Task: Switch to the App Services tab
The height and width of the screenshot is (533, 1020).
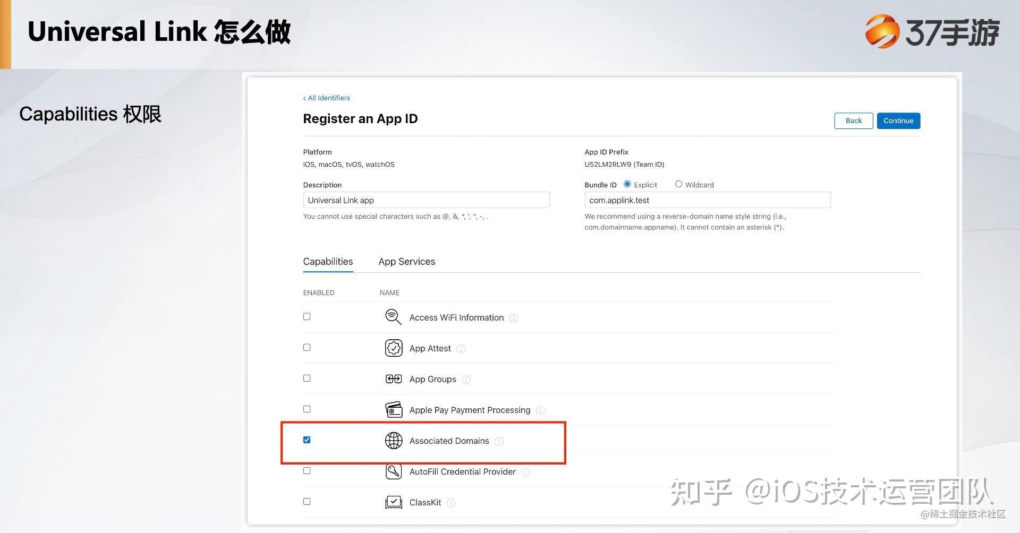Action: click(407, 262)
